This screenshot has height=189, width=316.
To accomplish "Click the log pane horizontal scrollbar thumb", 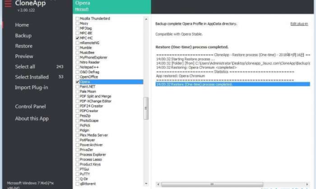I will pos(212,184).
